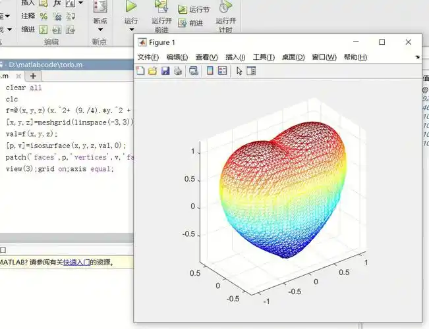Click the meshgrid(linspace(-3,3)) code line
429x329 pixels.
(69, 122)
